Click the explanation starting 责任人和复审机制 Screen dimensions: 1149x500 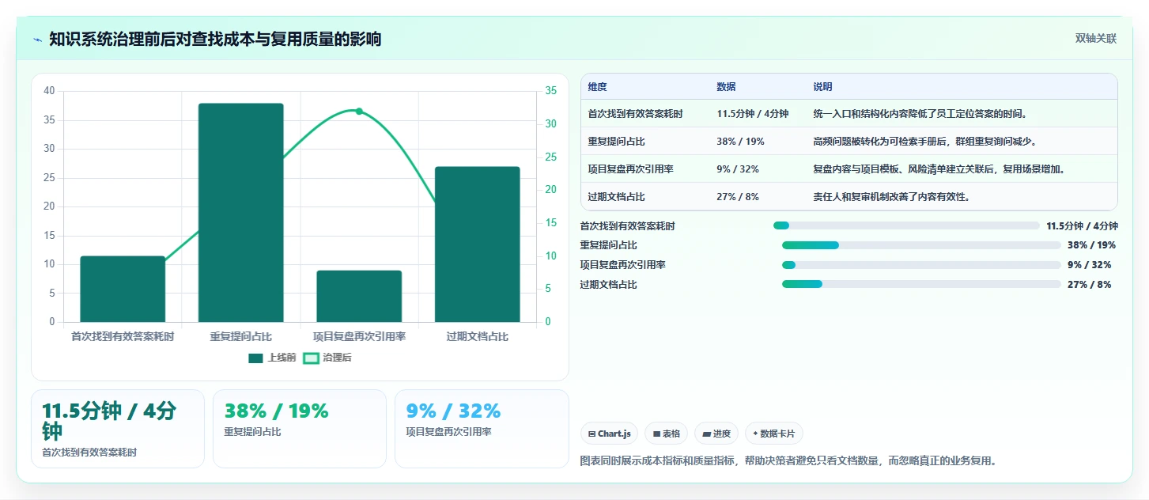coord(892,197)
